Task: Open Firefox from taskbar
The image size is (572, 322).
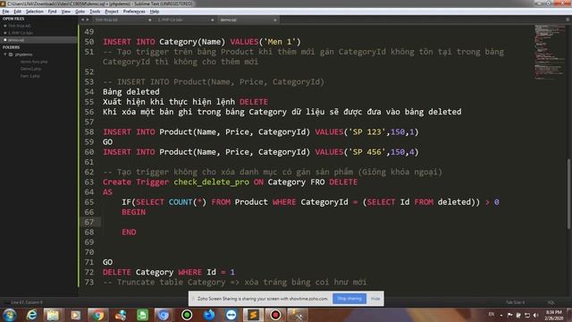Action: tap(209, 315)
